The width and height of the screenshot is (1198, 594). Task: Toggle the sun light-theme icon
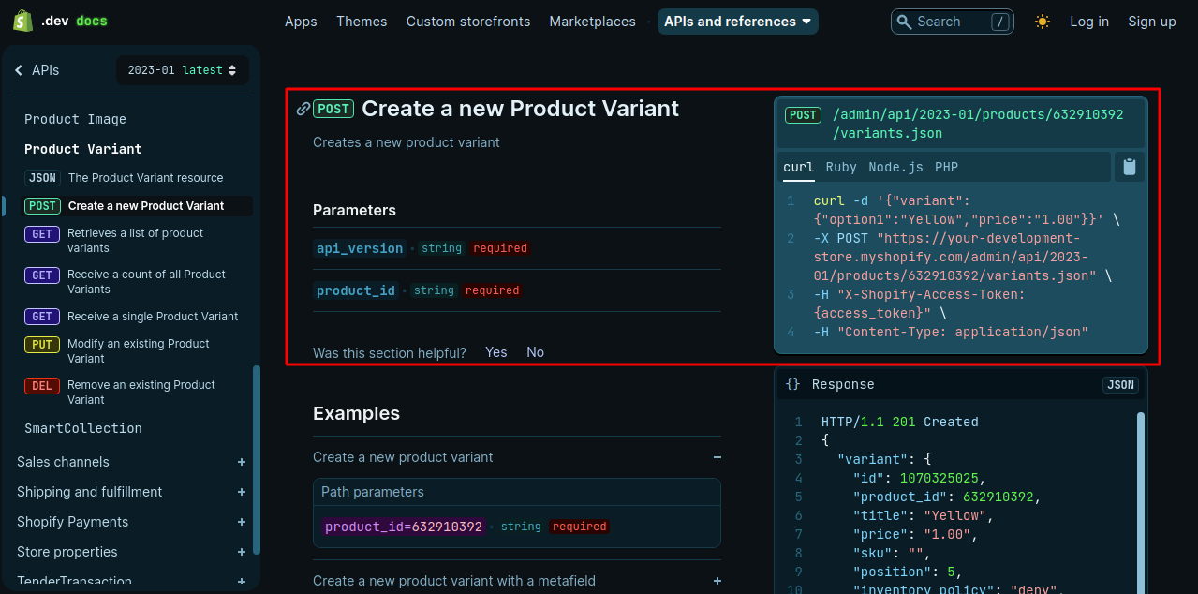[1043, 22]
